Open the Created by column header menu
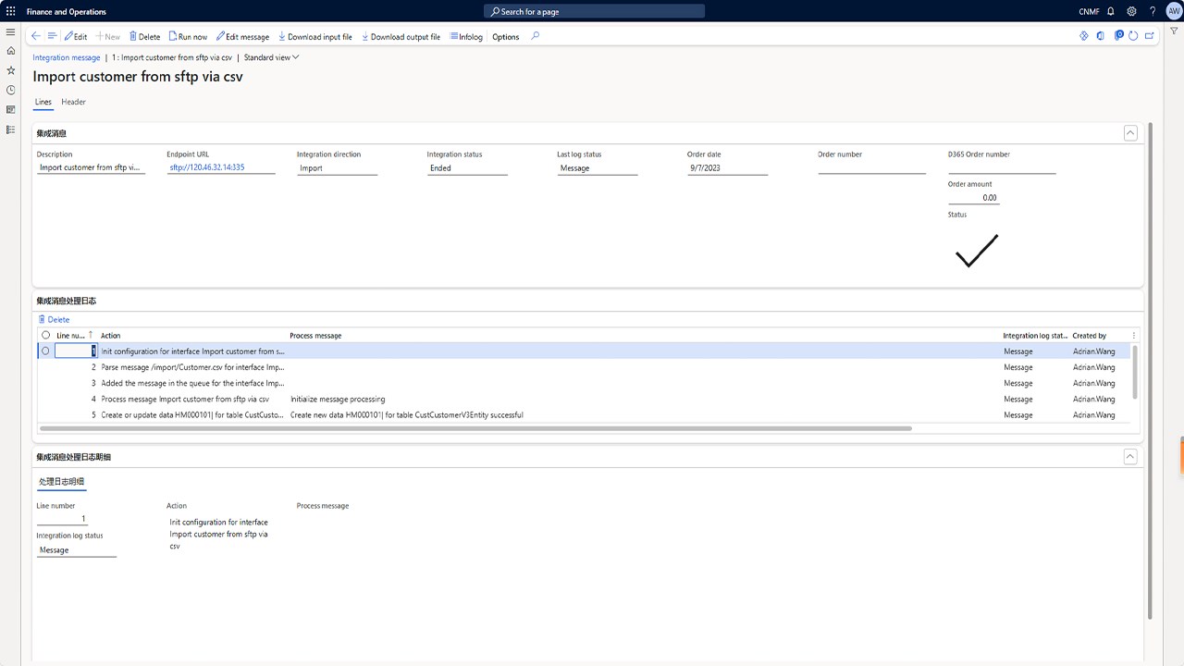This screenshot has width=1184, height=666. pos(1090,336)
